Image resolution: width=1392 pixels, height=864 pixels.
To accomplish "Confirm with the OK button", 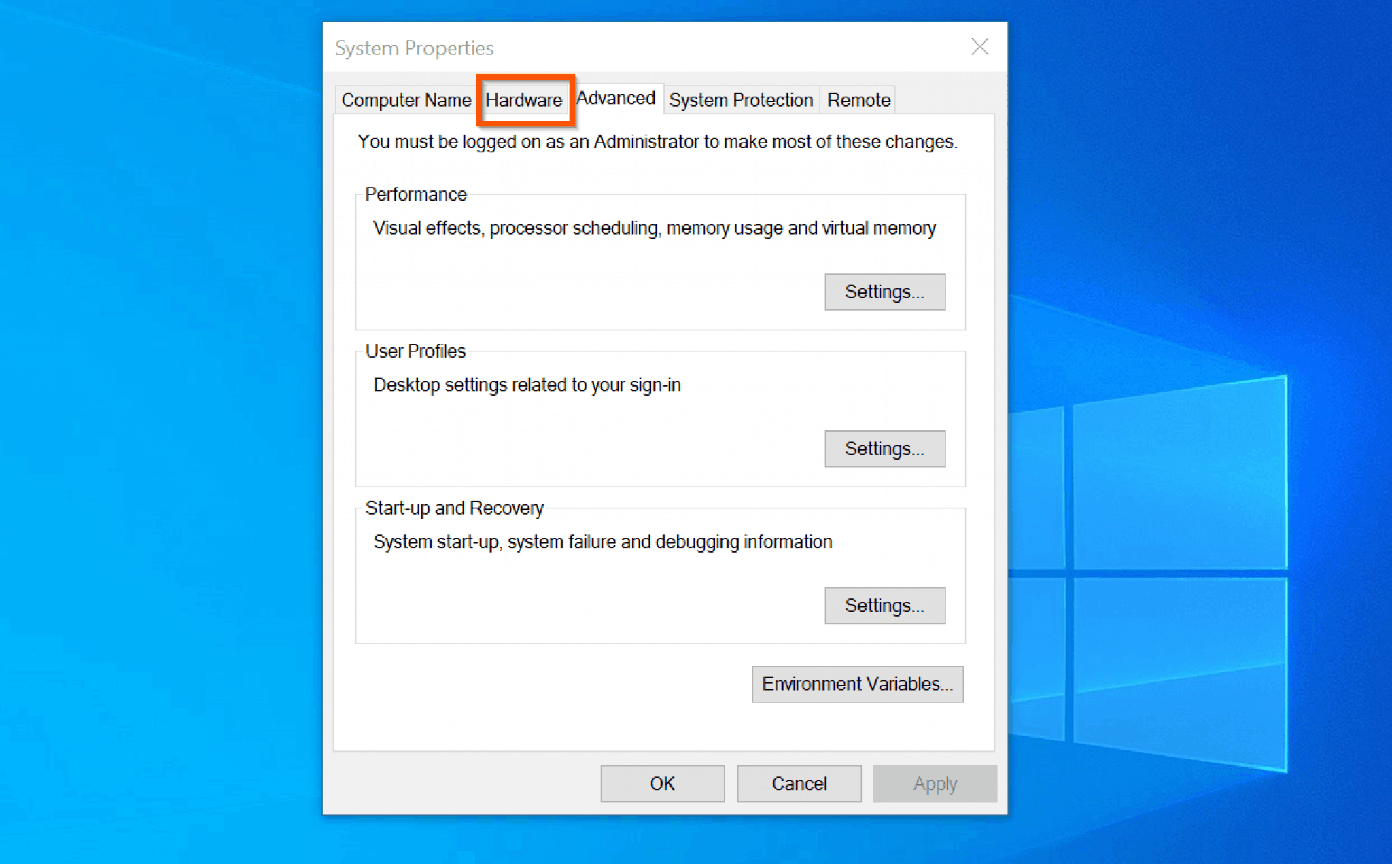I will tap(663, 784).
